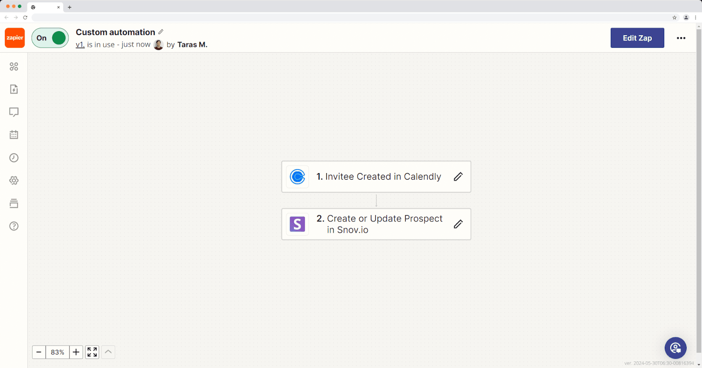Viewport: 702px width, 368px height.
Task: Click the fit-to-view expand icon
Action: coord(92,352)
